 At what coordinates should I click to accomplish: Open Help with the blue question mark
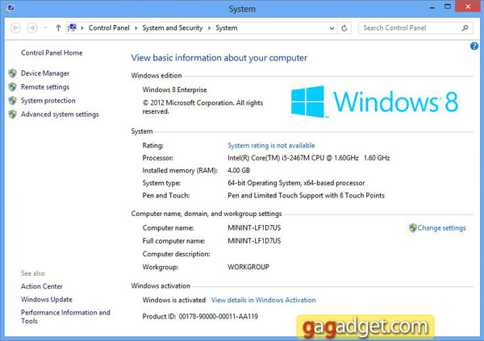[474, 46]
